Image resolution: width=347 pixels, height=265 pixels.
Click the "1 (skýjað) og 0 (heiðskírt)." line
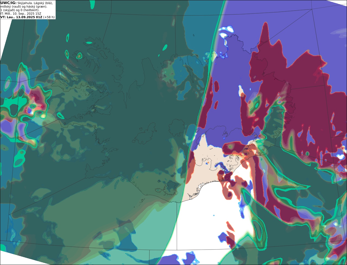20,10
